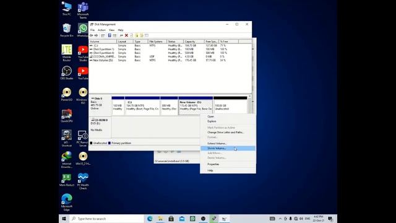Select the 100.00 GB Unallocated block
The height and width of the screenshot is (223, 396).
click(x=230, y=106)
